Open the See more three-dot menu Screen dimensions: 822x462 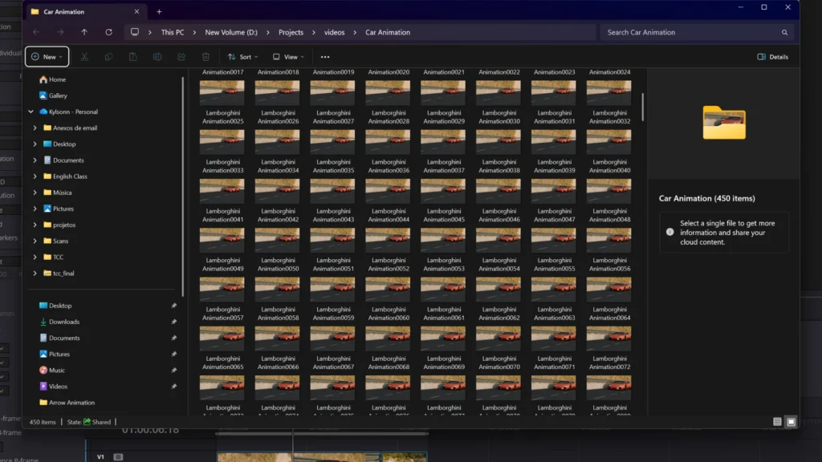click(325, 57)
